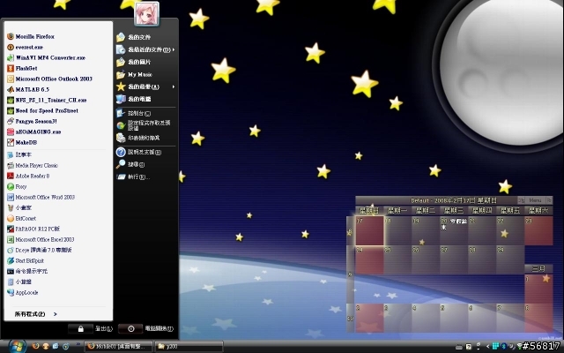The width and height of the screenshot is (564, 353).
Task: Open FlashGet from the Start menu
Action: 22,68
